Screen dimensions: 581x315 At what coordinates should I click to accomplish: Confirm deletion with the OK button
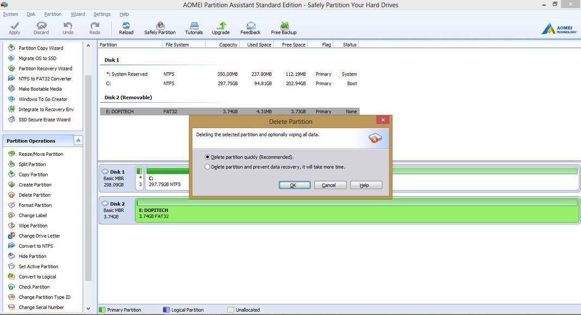pos(294,185)
